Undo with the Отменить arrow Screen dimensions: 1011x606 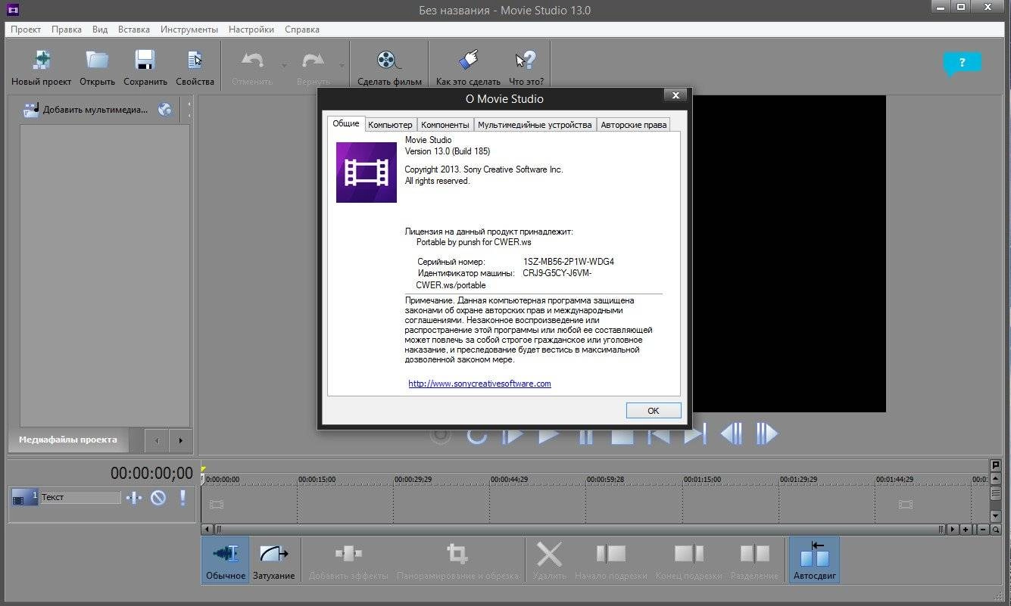[x=251, y=67]
